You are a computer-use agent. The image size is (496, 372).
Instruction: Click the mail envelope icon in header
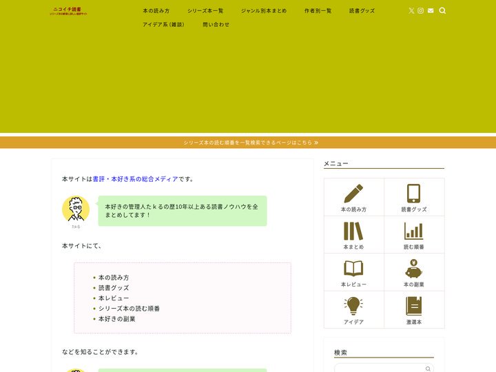point(431,11)
